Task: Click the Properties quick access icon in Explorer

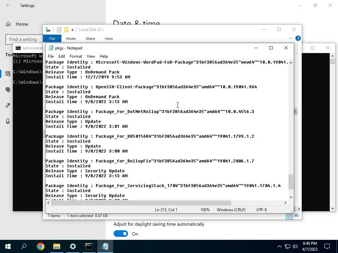Action: (59, 30)
